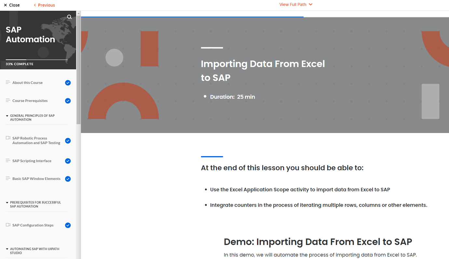Collapse Automating SAP with UiPath Studio section
Screen dimensions: 449x259
coord(7,249)
